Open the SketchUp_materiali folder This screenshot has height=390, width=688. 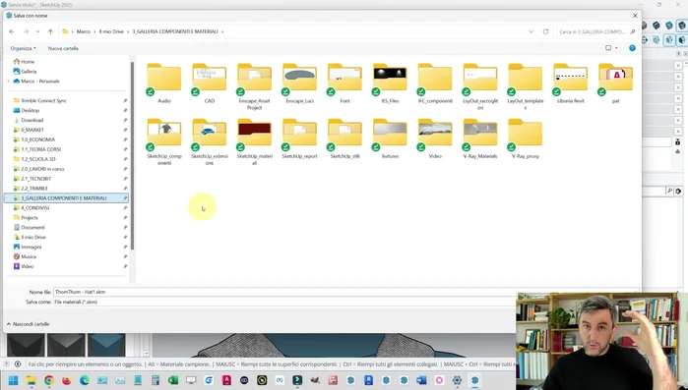click(x=255, y=141)
